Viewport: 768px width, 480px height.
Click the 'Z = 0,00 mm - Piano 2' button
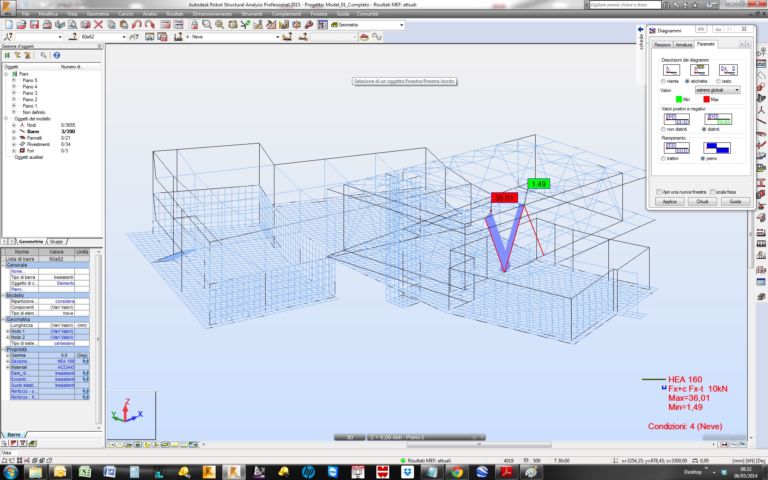point(426,437)
